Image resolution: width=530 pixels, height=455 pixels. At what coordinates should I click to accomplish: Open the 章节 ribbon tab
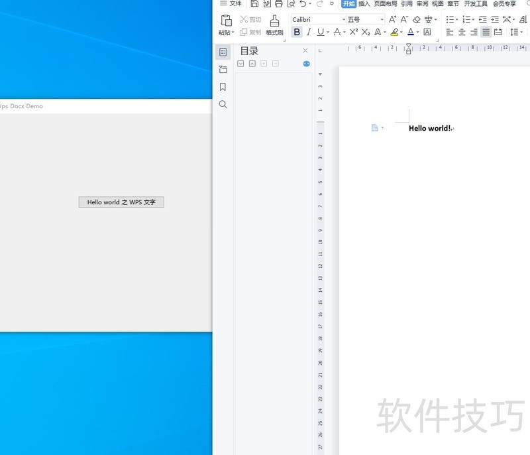(453, 3)
